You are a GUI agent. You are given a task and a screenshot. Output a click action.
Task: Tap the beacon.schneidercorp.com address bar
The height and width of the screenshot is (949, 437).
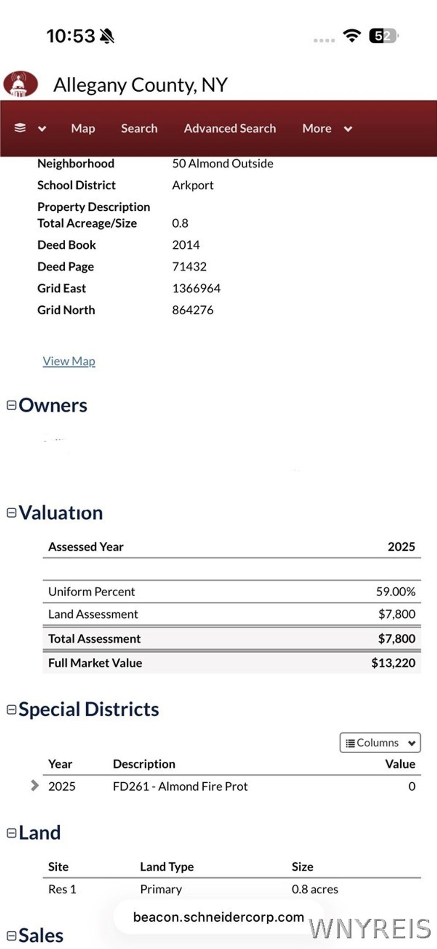218,917
